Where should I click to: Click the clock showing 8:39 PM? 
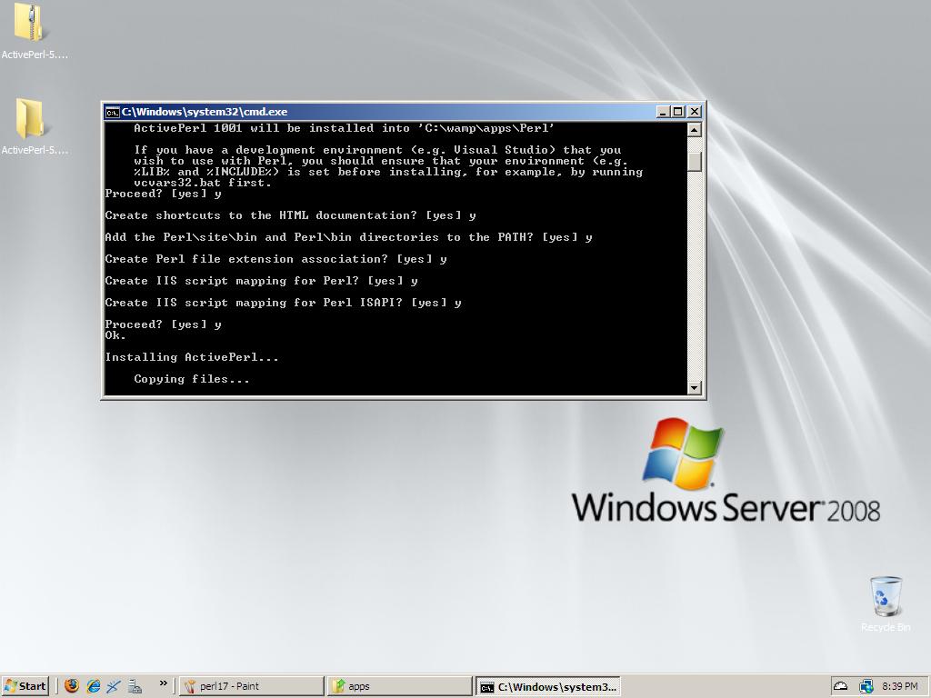click(x=899, y=686)
